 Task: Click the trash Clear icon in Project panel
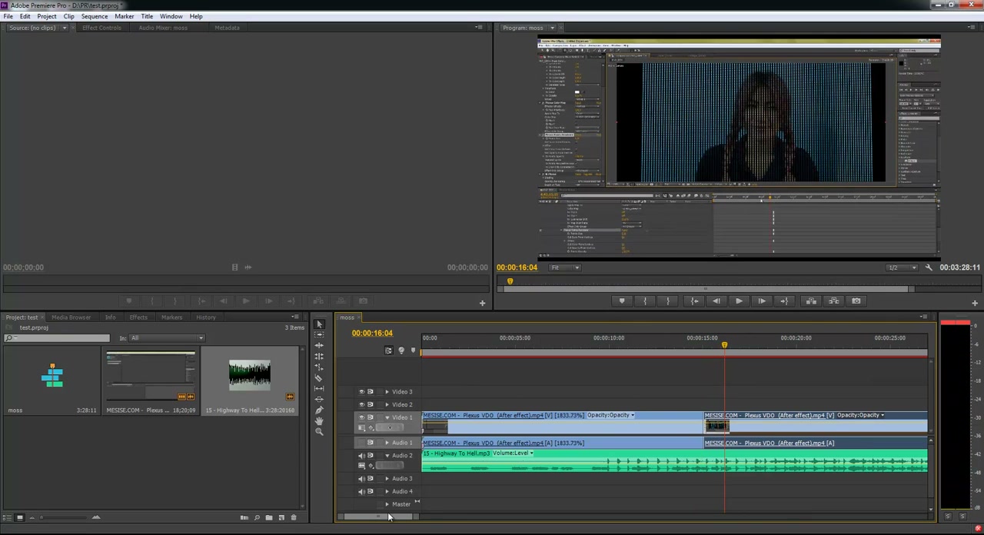pos(293,518)
